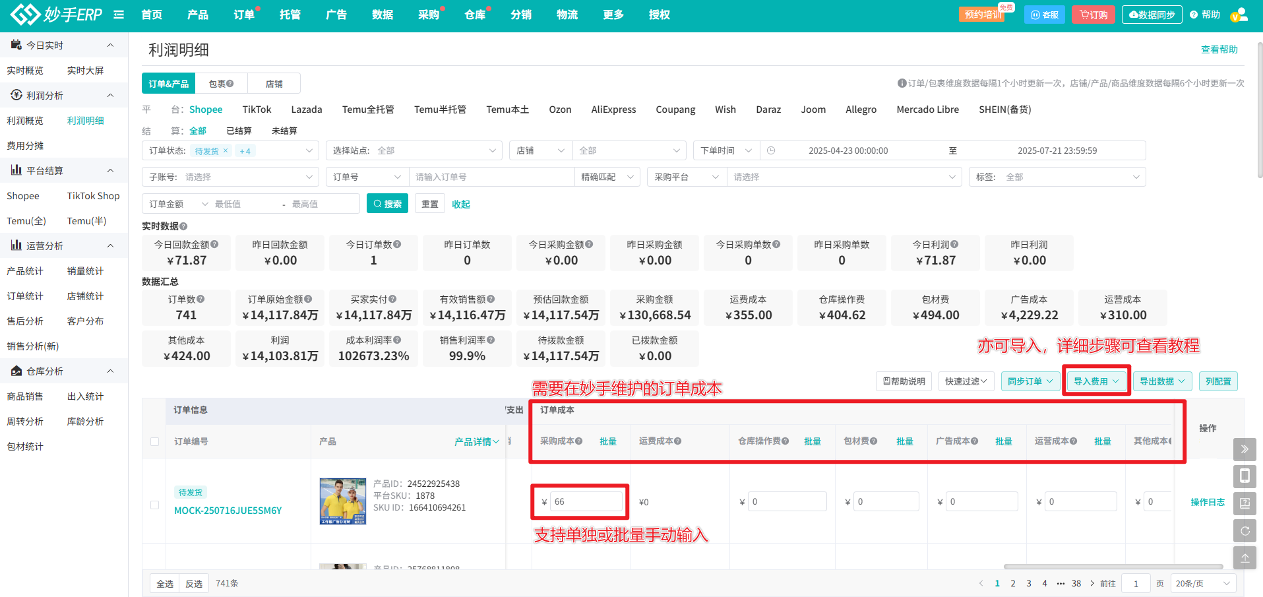Viewport: 1263px width, 597px height.
Task: Click the 重置 button
Action: pyautogui.click(x=430, y=204)
